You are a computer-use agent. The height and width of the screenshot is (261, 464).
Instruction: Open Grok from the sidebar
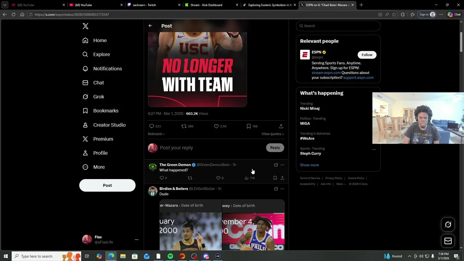tap(93, 97)
